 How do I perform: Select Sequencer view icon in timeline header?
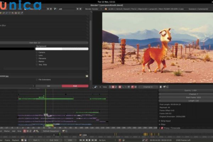click(24, 131)
